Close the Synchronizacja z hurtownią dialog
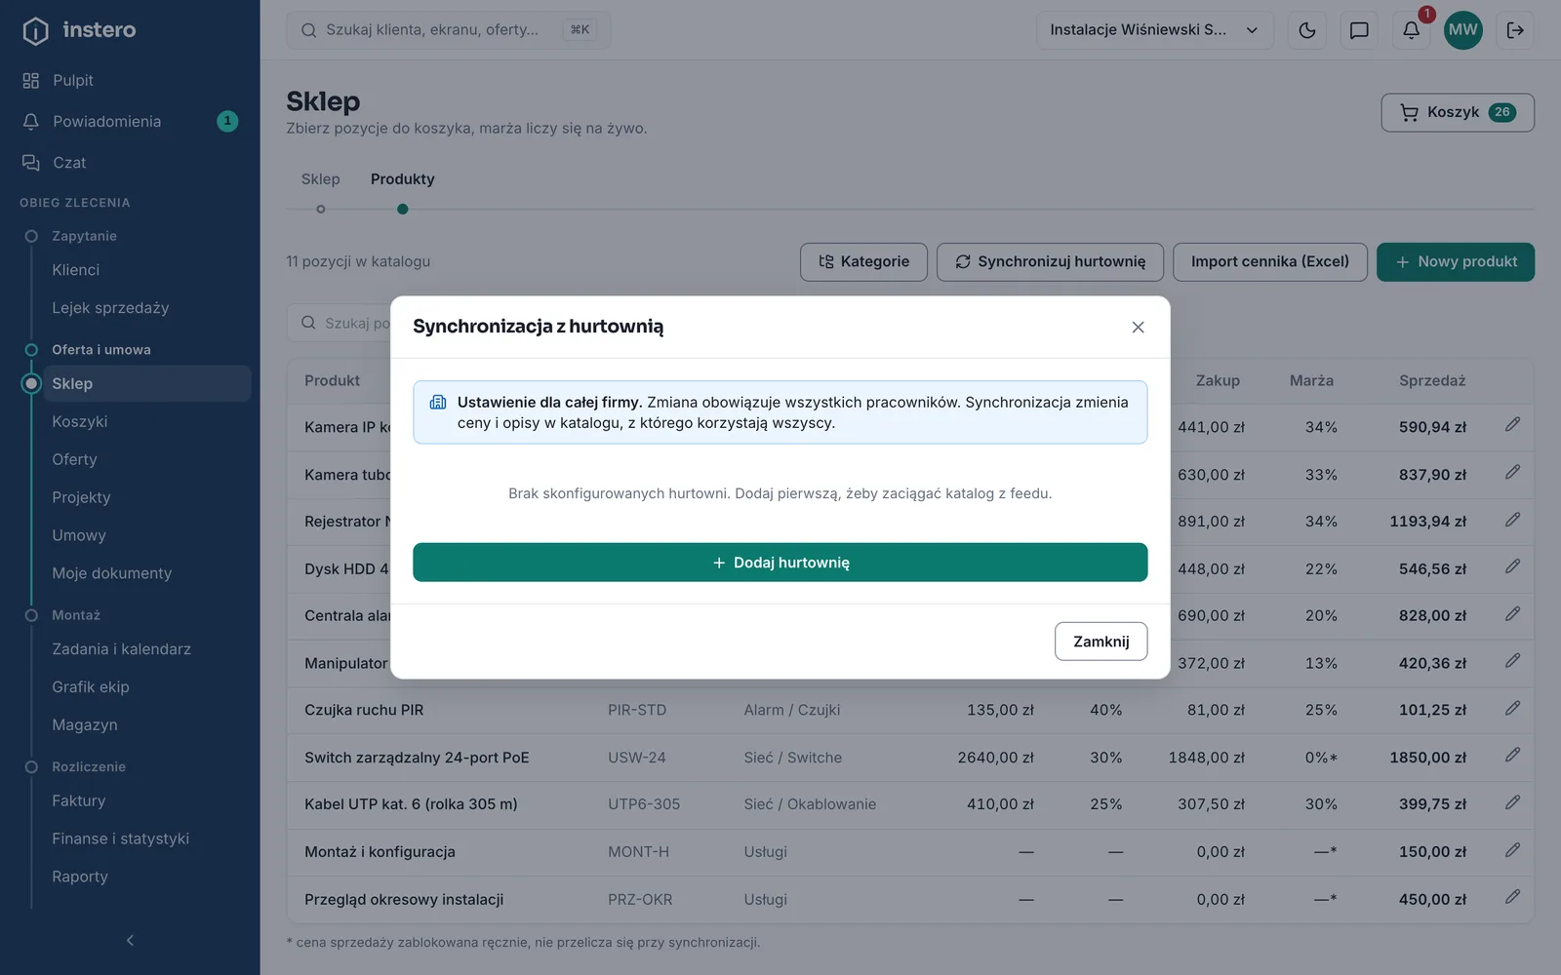Image resolution: width=1561 pixels, height=975 pixels. (x=1138, y=328)
